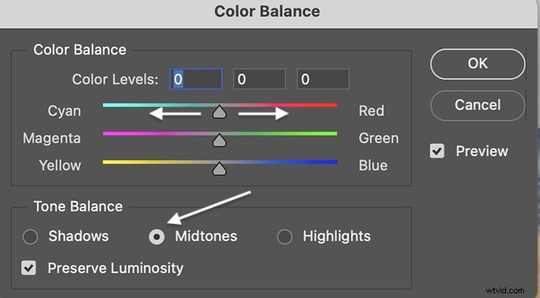Image resolution: width=540 pixels, height=298 pixels.
Task: Click the green end of Magenta-Green track
Action: click(x=332, y=134)
